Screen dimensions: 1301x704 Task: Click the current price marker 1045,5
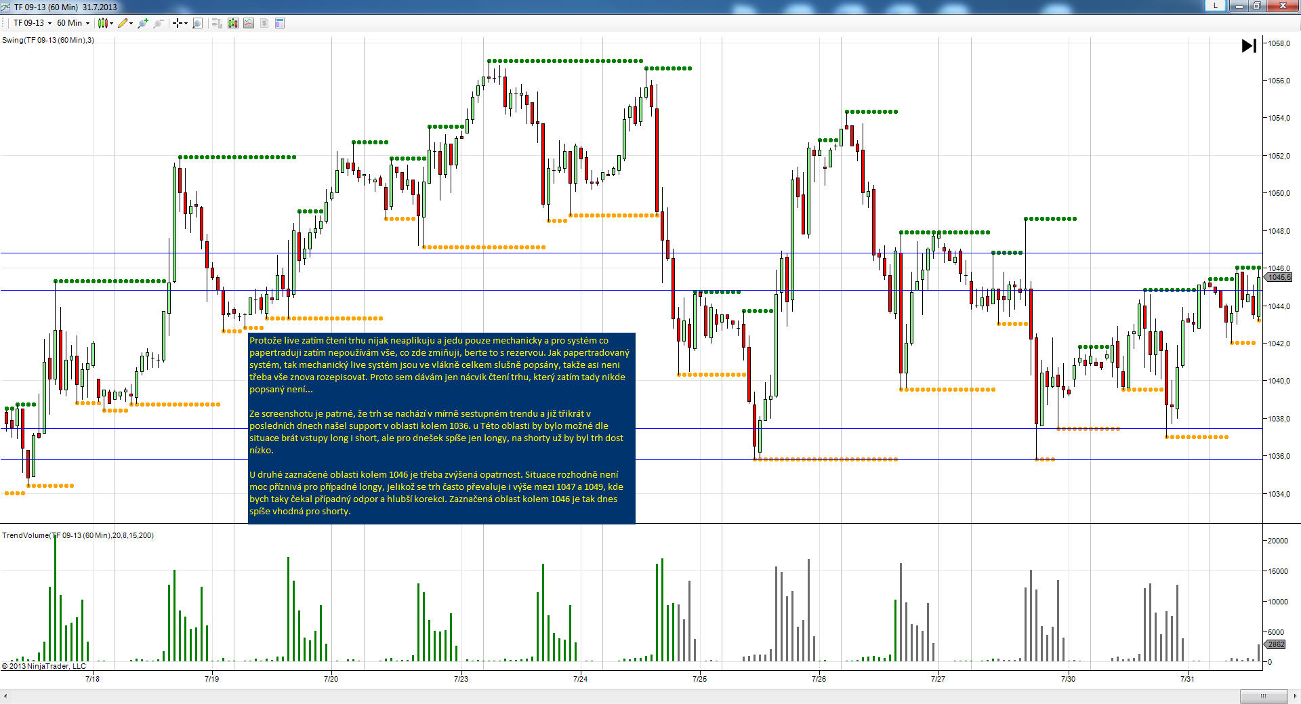(x=1279, y=277)
